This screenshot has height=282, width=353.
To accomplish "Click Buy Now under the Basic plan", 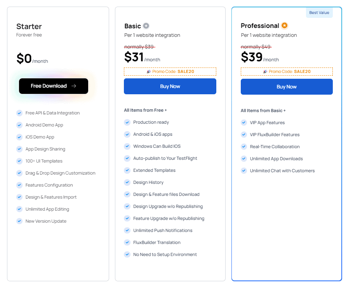I will click(170, 86).
